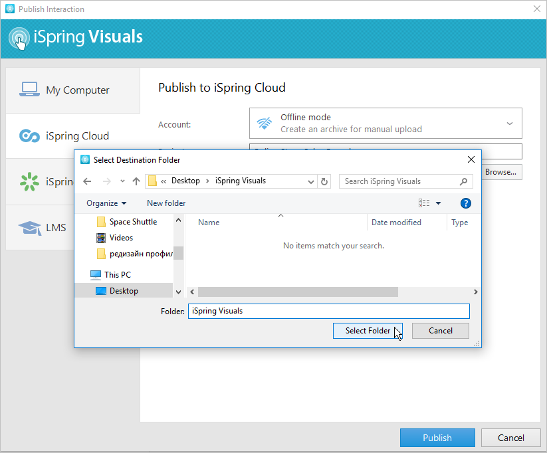Switch to iSpring Cloud publish tab
The height and width of the screenshot is (453, 547).
(73, 136)
